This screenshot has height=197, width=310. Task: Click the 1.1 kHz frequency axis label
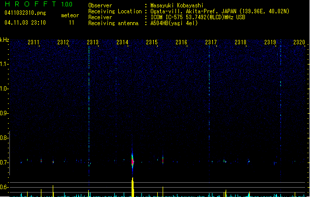click(x=4, y=64)
